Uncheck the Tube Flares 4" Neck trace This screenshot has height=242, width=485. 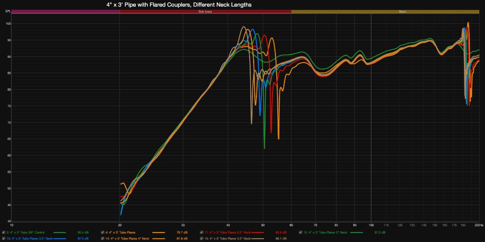[x=103, y=239]
